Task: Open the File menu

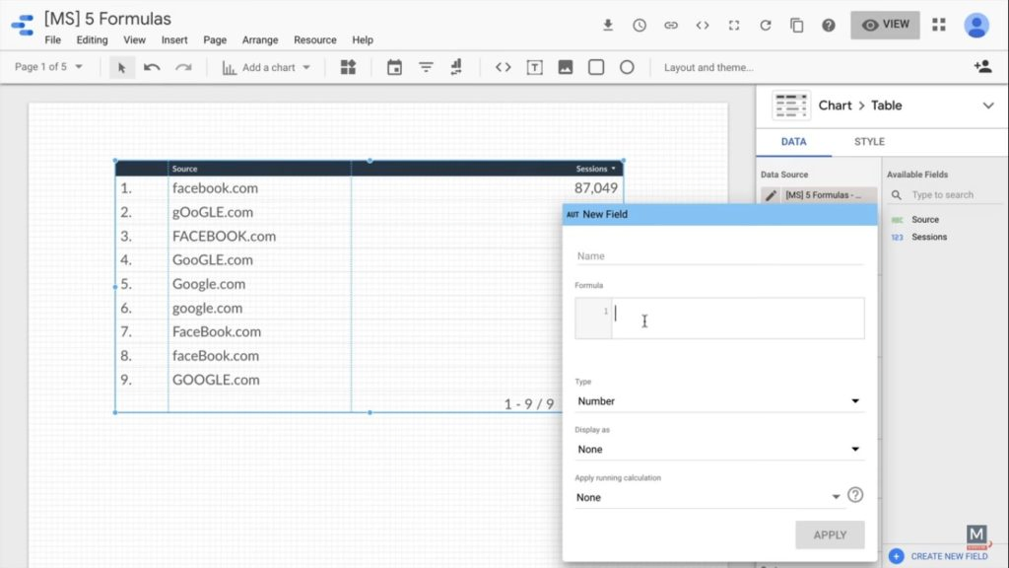Action: pyautogui.click(x=52, y=40)
